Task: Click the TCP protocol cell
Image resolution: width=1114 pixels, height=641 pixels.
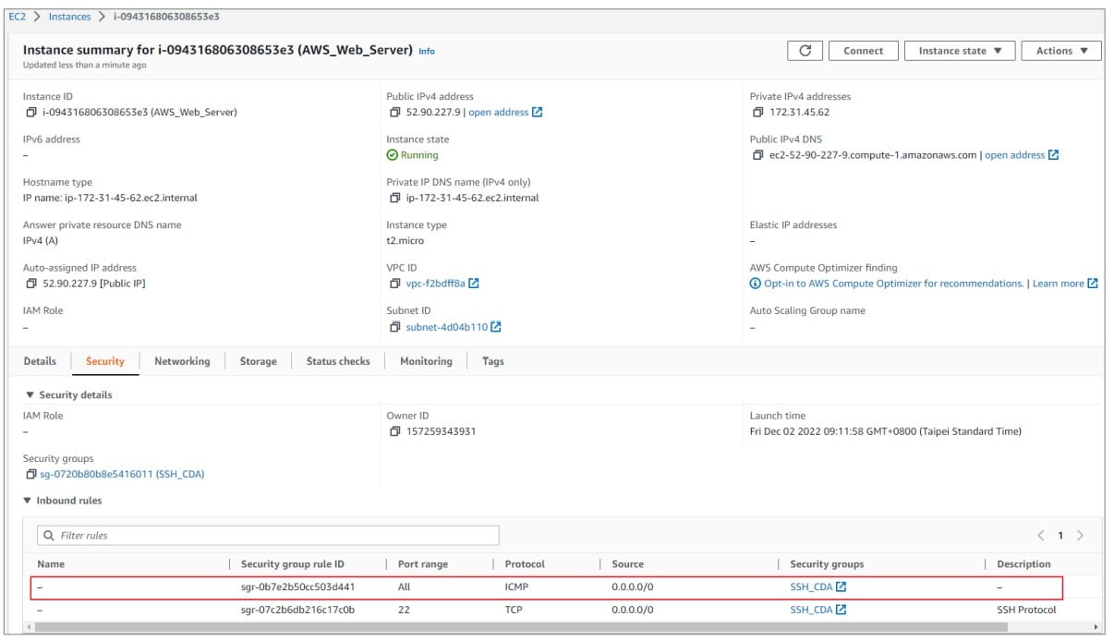Action: pyautogui.click(x=515, y=610)
